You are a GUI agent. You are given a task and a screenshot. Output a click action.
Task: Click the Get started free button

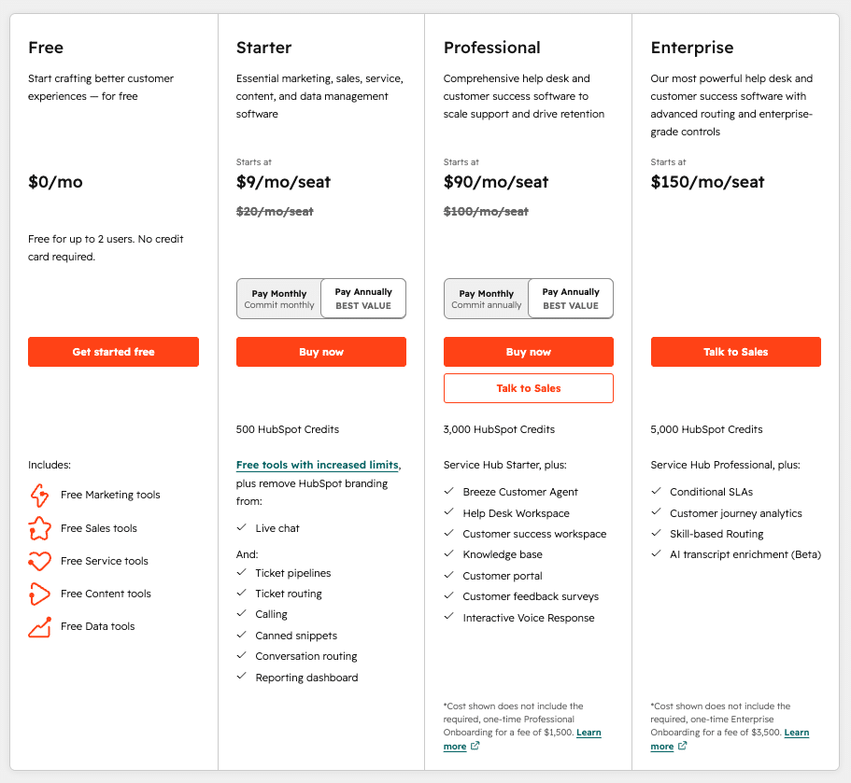[x=113, y=352]
